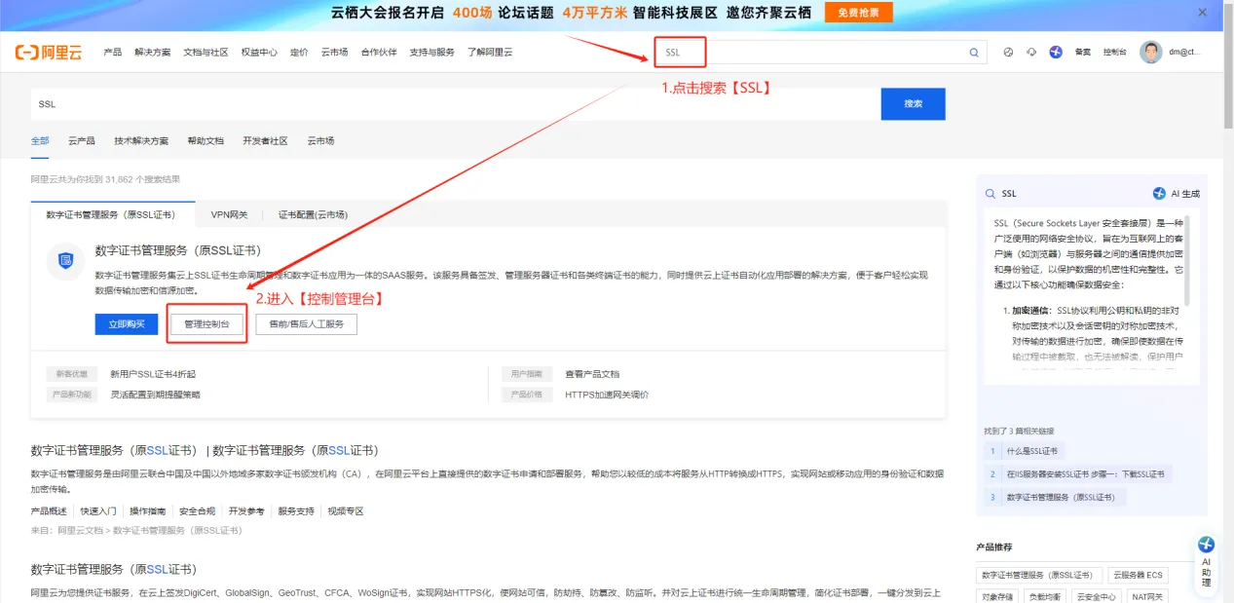
Task: Click the user avatar picture
Action: click(x=1150, y=53)
